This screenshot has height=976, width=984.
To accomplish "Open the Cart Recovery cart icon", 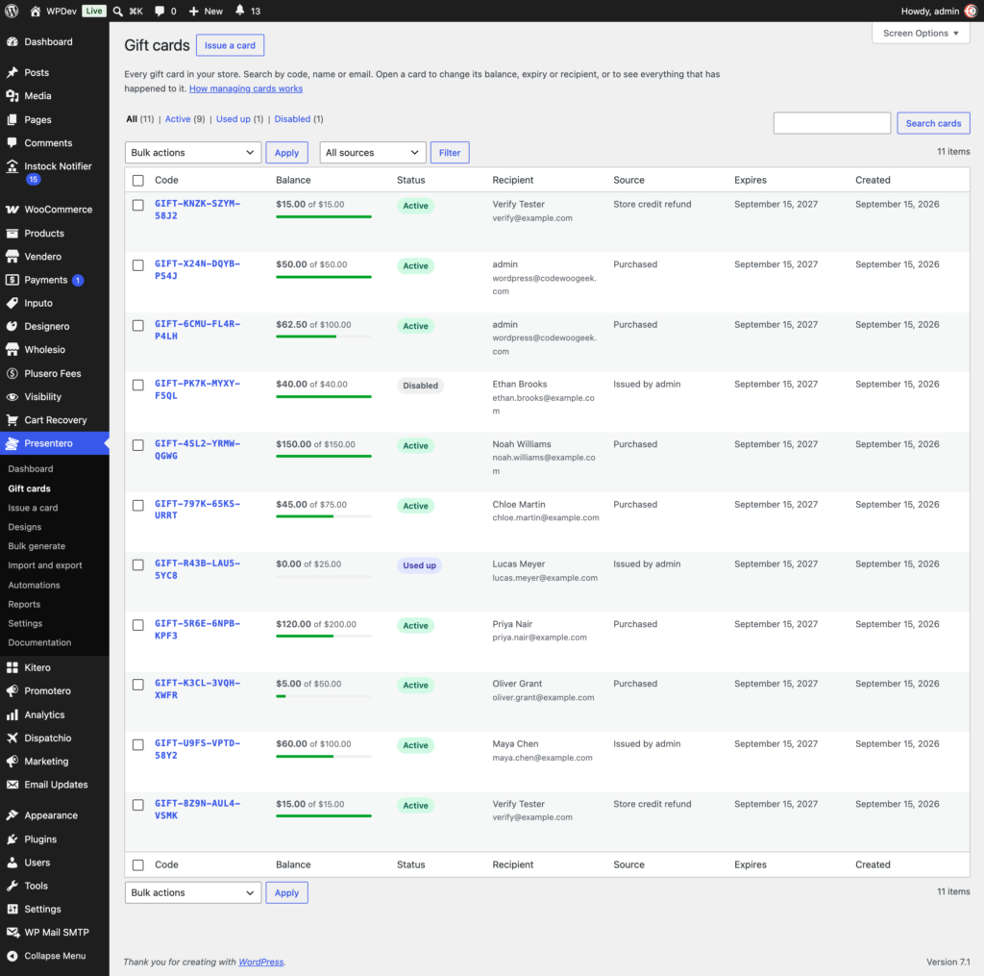I will tap(12, 420).
